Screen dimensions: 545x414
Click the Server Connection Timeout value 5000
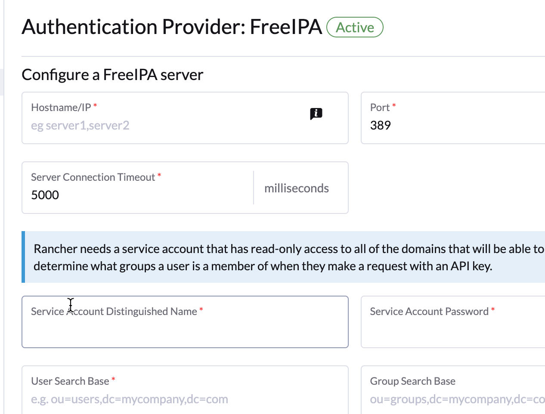45,195
